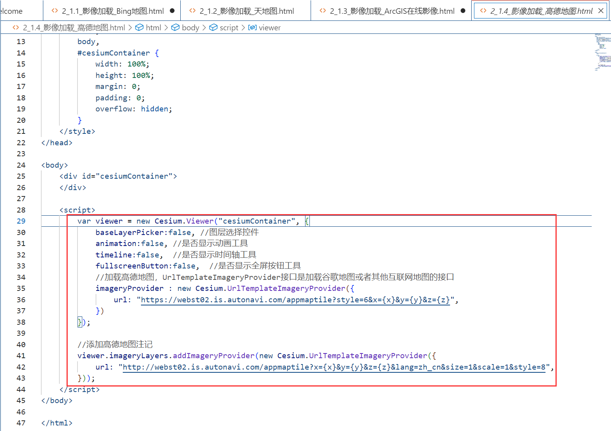This screenshot has width=611, height=431.
Task: Click line number 41 in the gutter
Action: pos(21,356)
